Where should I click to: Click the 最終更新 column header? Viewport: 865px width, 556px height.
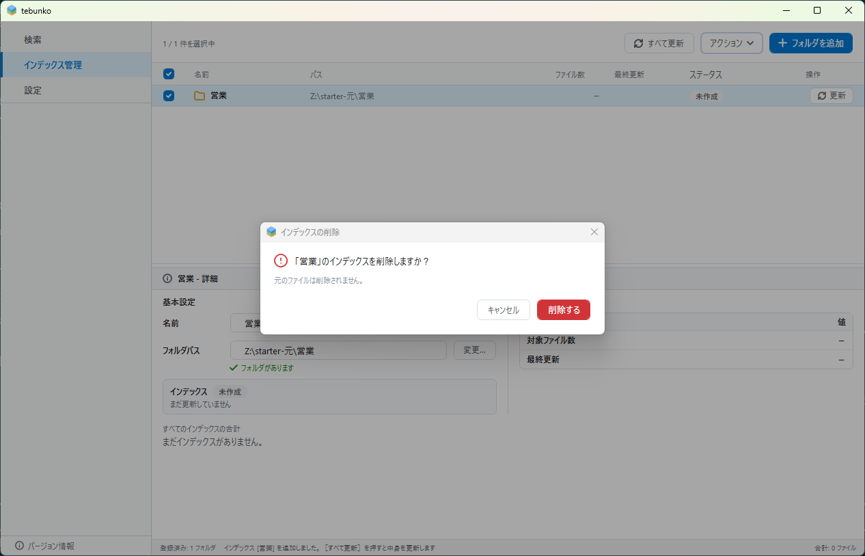pyautogui.click(x=629, y=75)
